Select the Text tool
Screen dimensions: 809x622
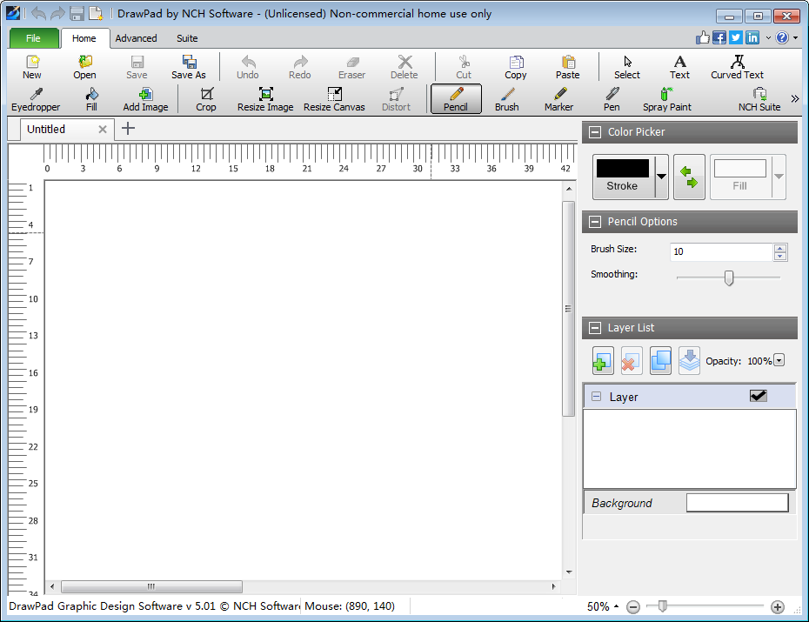[x=679, y=67]
